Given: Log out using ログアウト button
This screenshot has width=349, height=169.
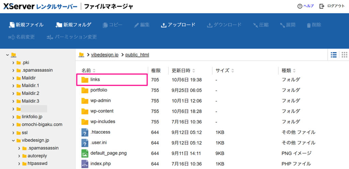Looking at the screenshot, I should [332, 6].
